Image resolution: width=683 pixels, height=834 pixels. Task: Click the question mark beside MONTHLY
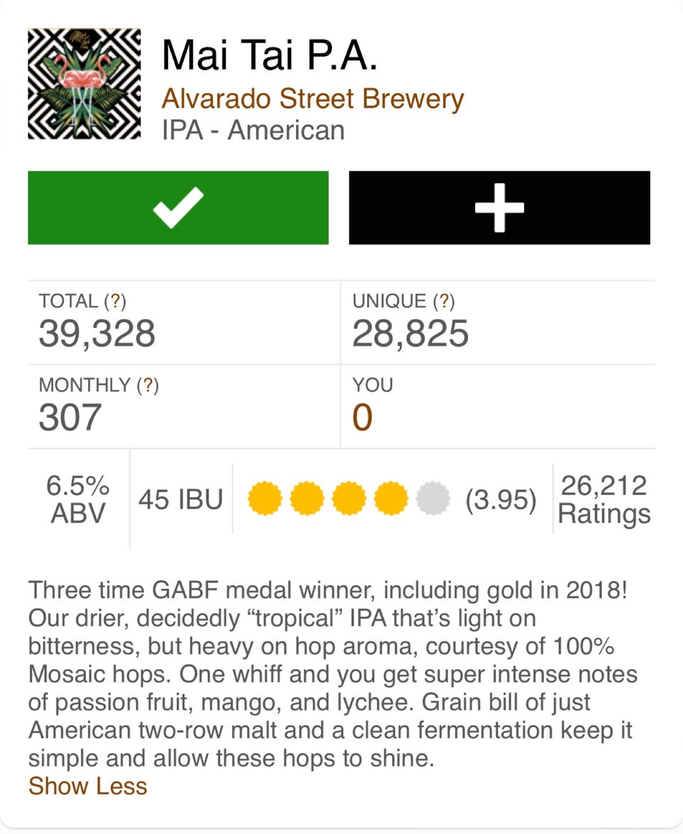click(147, 385)
